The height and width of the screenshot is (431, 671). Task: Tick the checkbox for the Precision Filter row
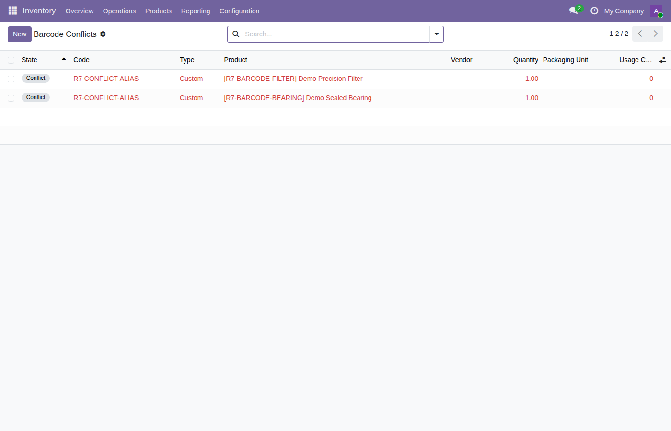(11, 79)
